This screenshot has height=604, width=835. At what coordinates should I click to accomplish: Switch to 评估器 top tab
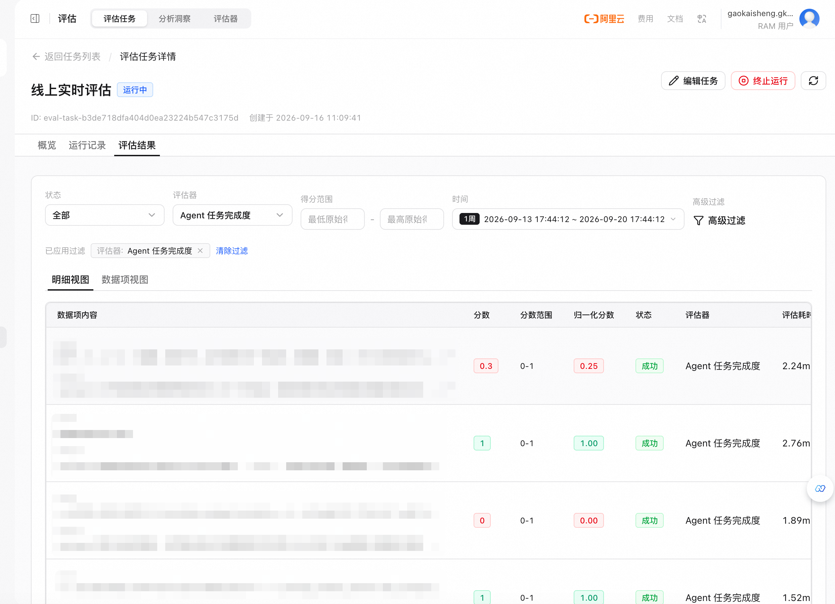tap(226, 18)
